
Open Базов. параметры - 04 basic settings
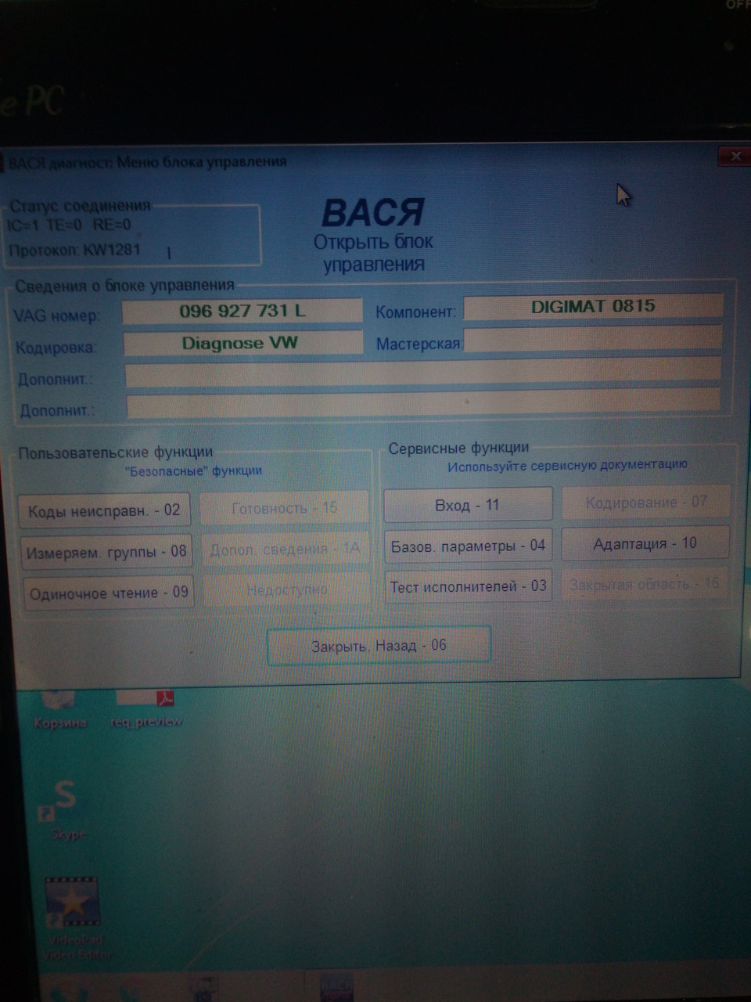[468, 546]
